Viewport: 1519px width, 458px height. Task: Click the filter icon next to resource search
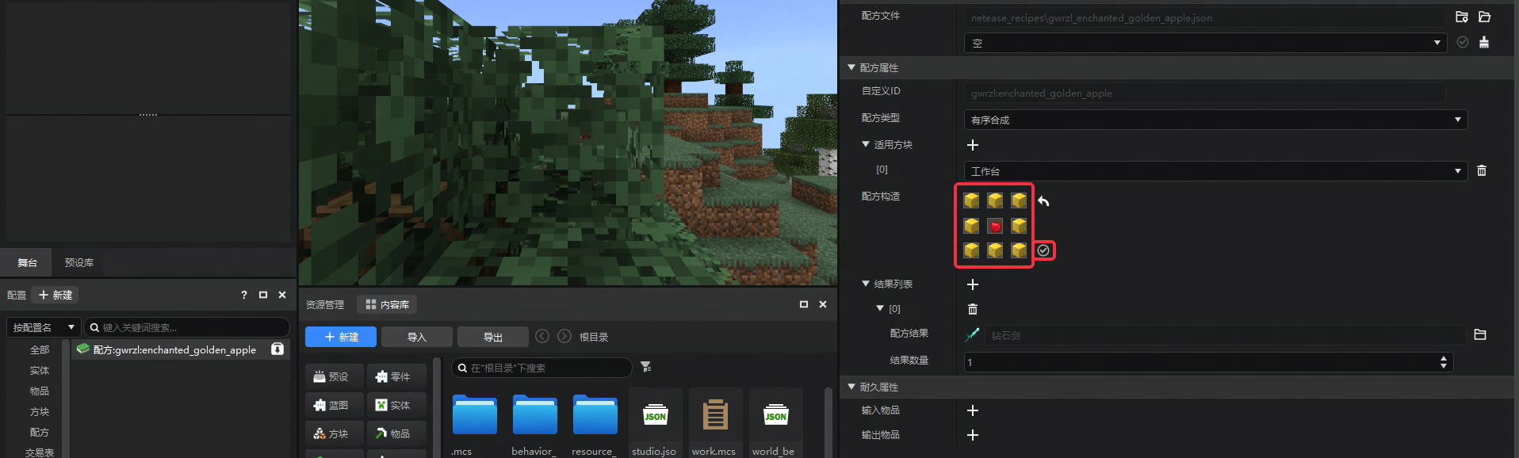[646, 367]
